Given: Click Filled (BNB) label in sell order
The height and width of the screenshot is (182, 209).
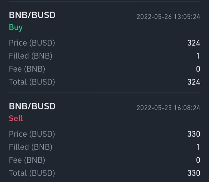Looking at the screenshot, I should coord(30,147).
